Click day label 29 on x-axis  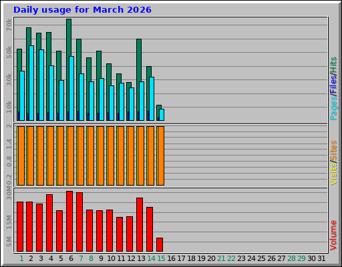[x=301, y=258]
